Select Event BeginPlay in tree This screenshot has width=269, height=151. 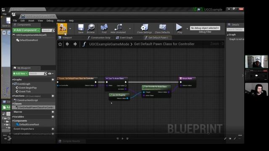click(28, 88)
